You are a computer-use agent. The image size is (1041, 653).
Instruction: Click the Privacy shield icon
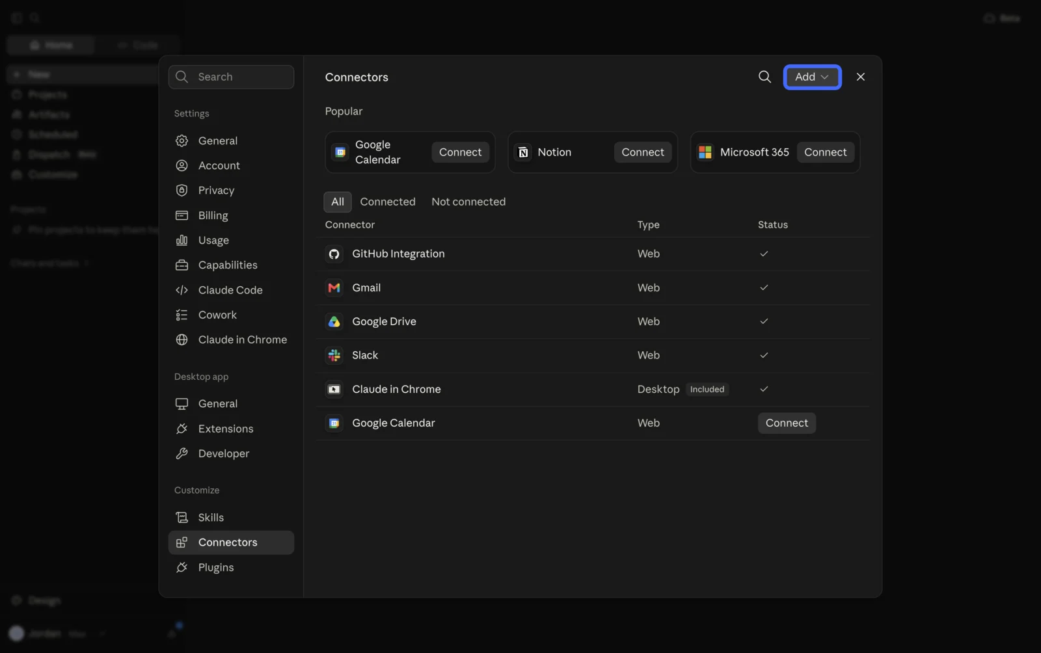click(x=182, y=191)
